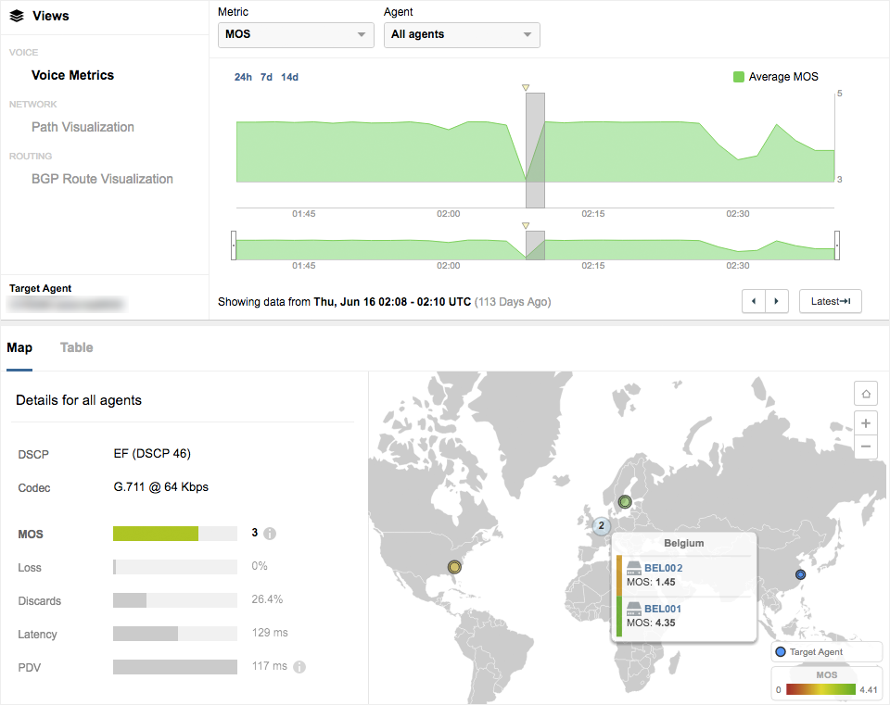Click the MOS info icon
The width and height of the screenshot is (890, 705).
pyautogui.click(x=270, y=534)
